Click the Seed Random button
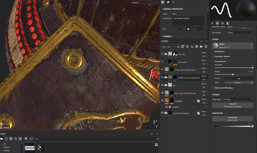The height and width of the screenshot is (153, 257). point(238,83)
